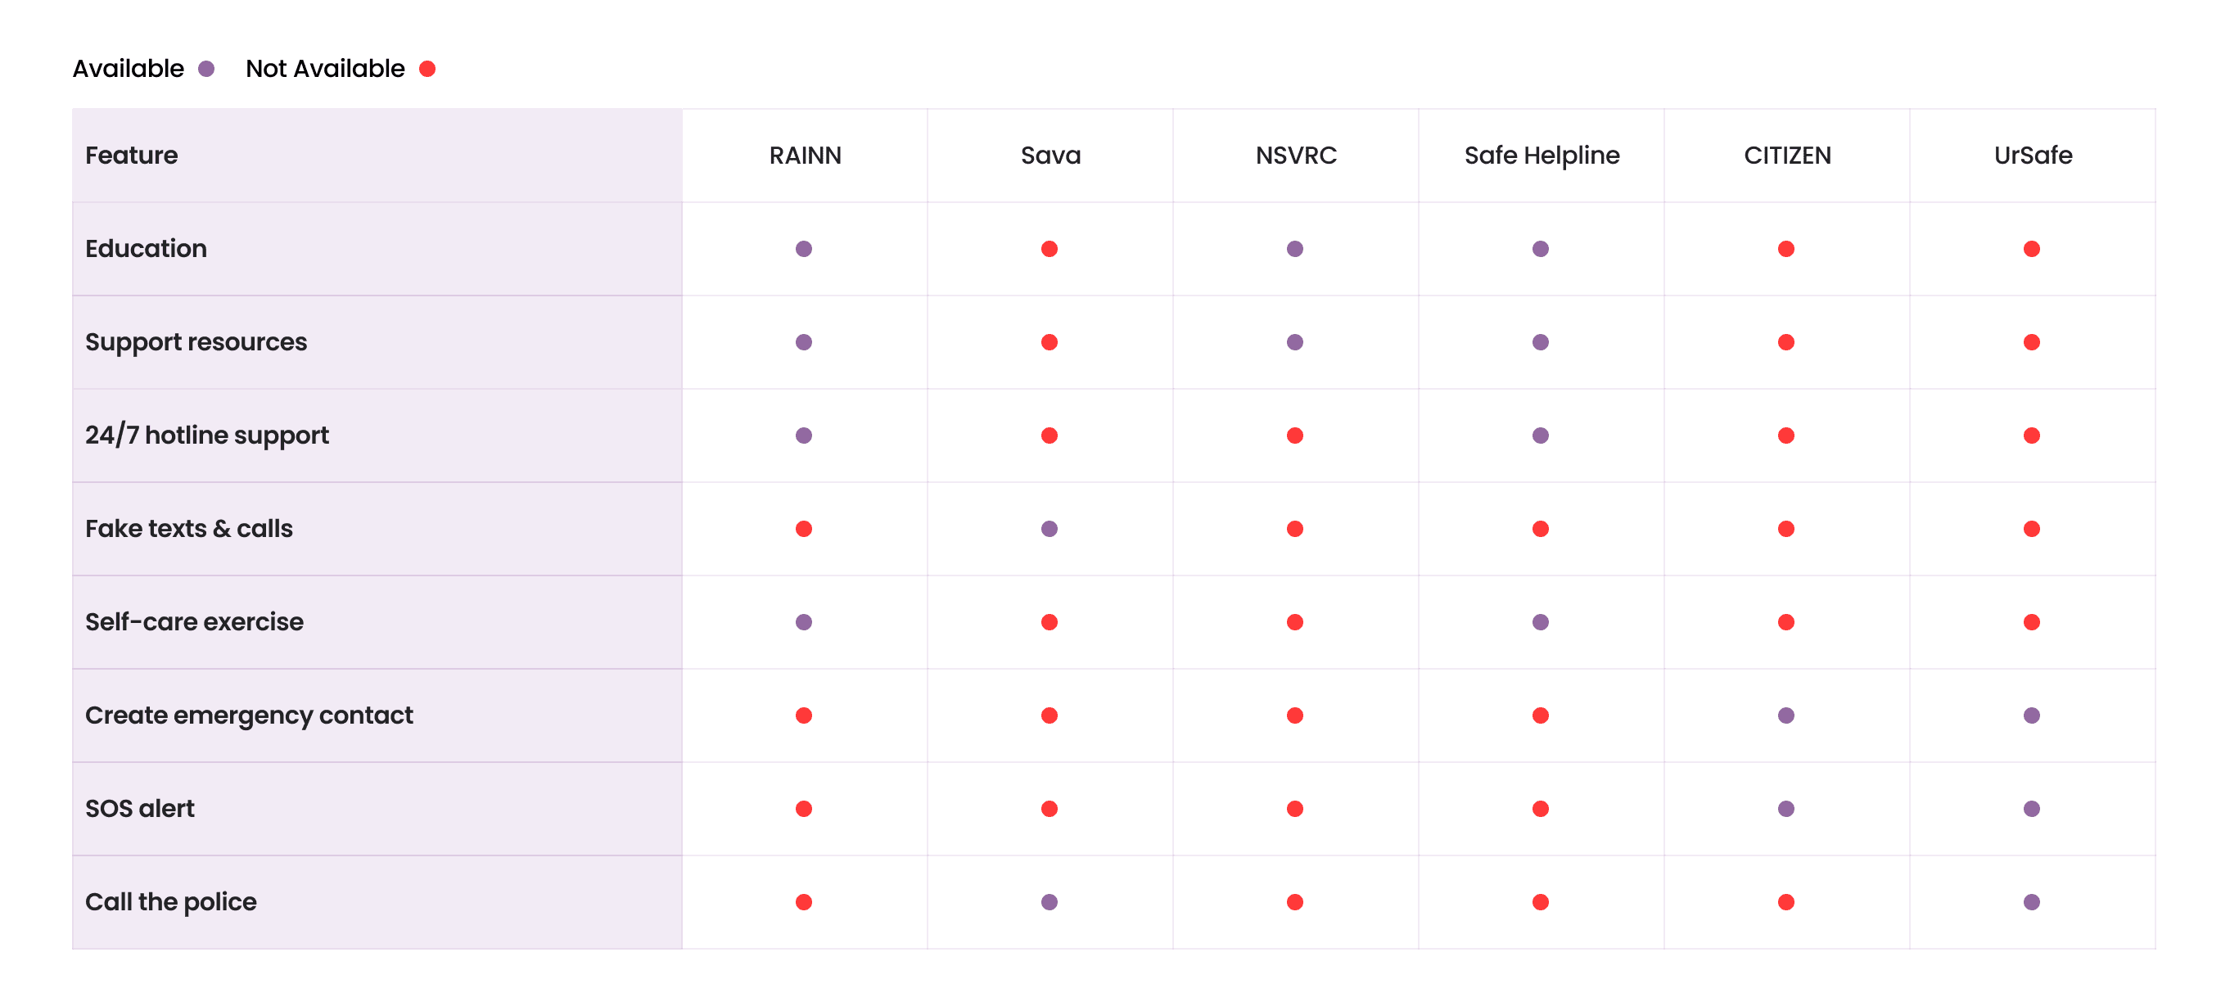The width and height of the screenshot is (2230, 1002).
Task: Select the RAINN column header
Action: (x=804, y=156)
